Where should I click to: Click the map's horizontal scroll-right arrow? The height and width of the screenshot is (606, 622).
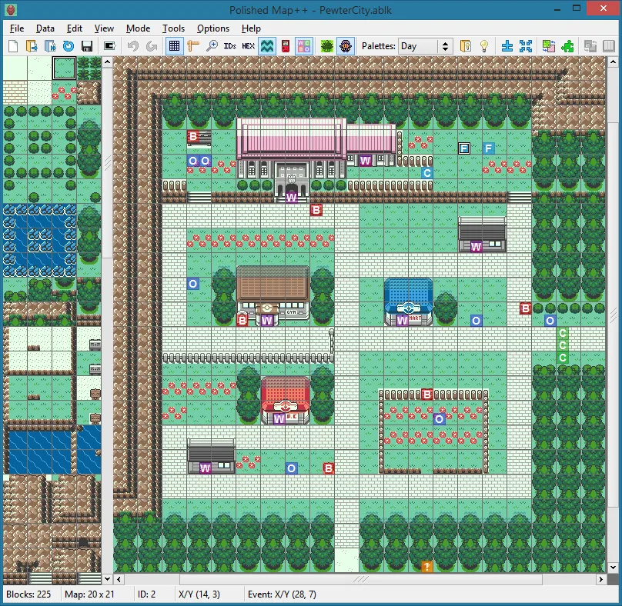click(601, 579)
